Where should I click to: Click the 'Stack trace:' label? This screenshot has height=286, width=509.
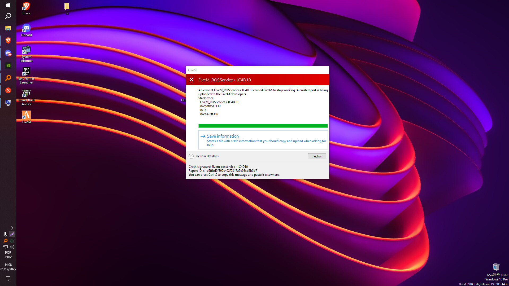pos(206,98)
